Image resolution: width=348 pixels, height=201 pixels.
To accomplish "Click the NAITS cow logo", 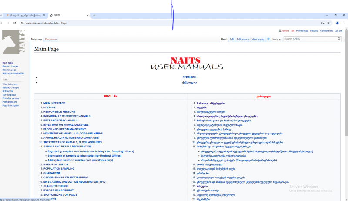I will 13,42.
